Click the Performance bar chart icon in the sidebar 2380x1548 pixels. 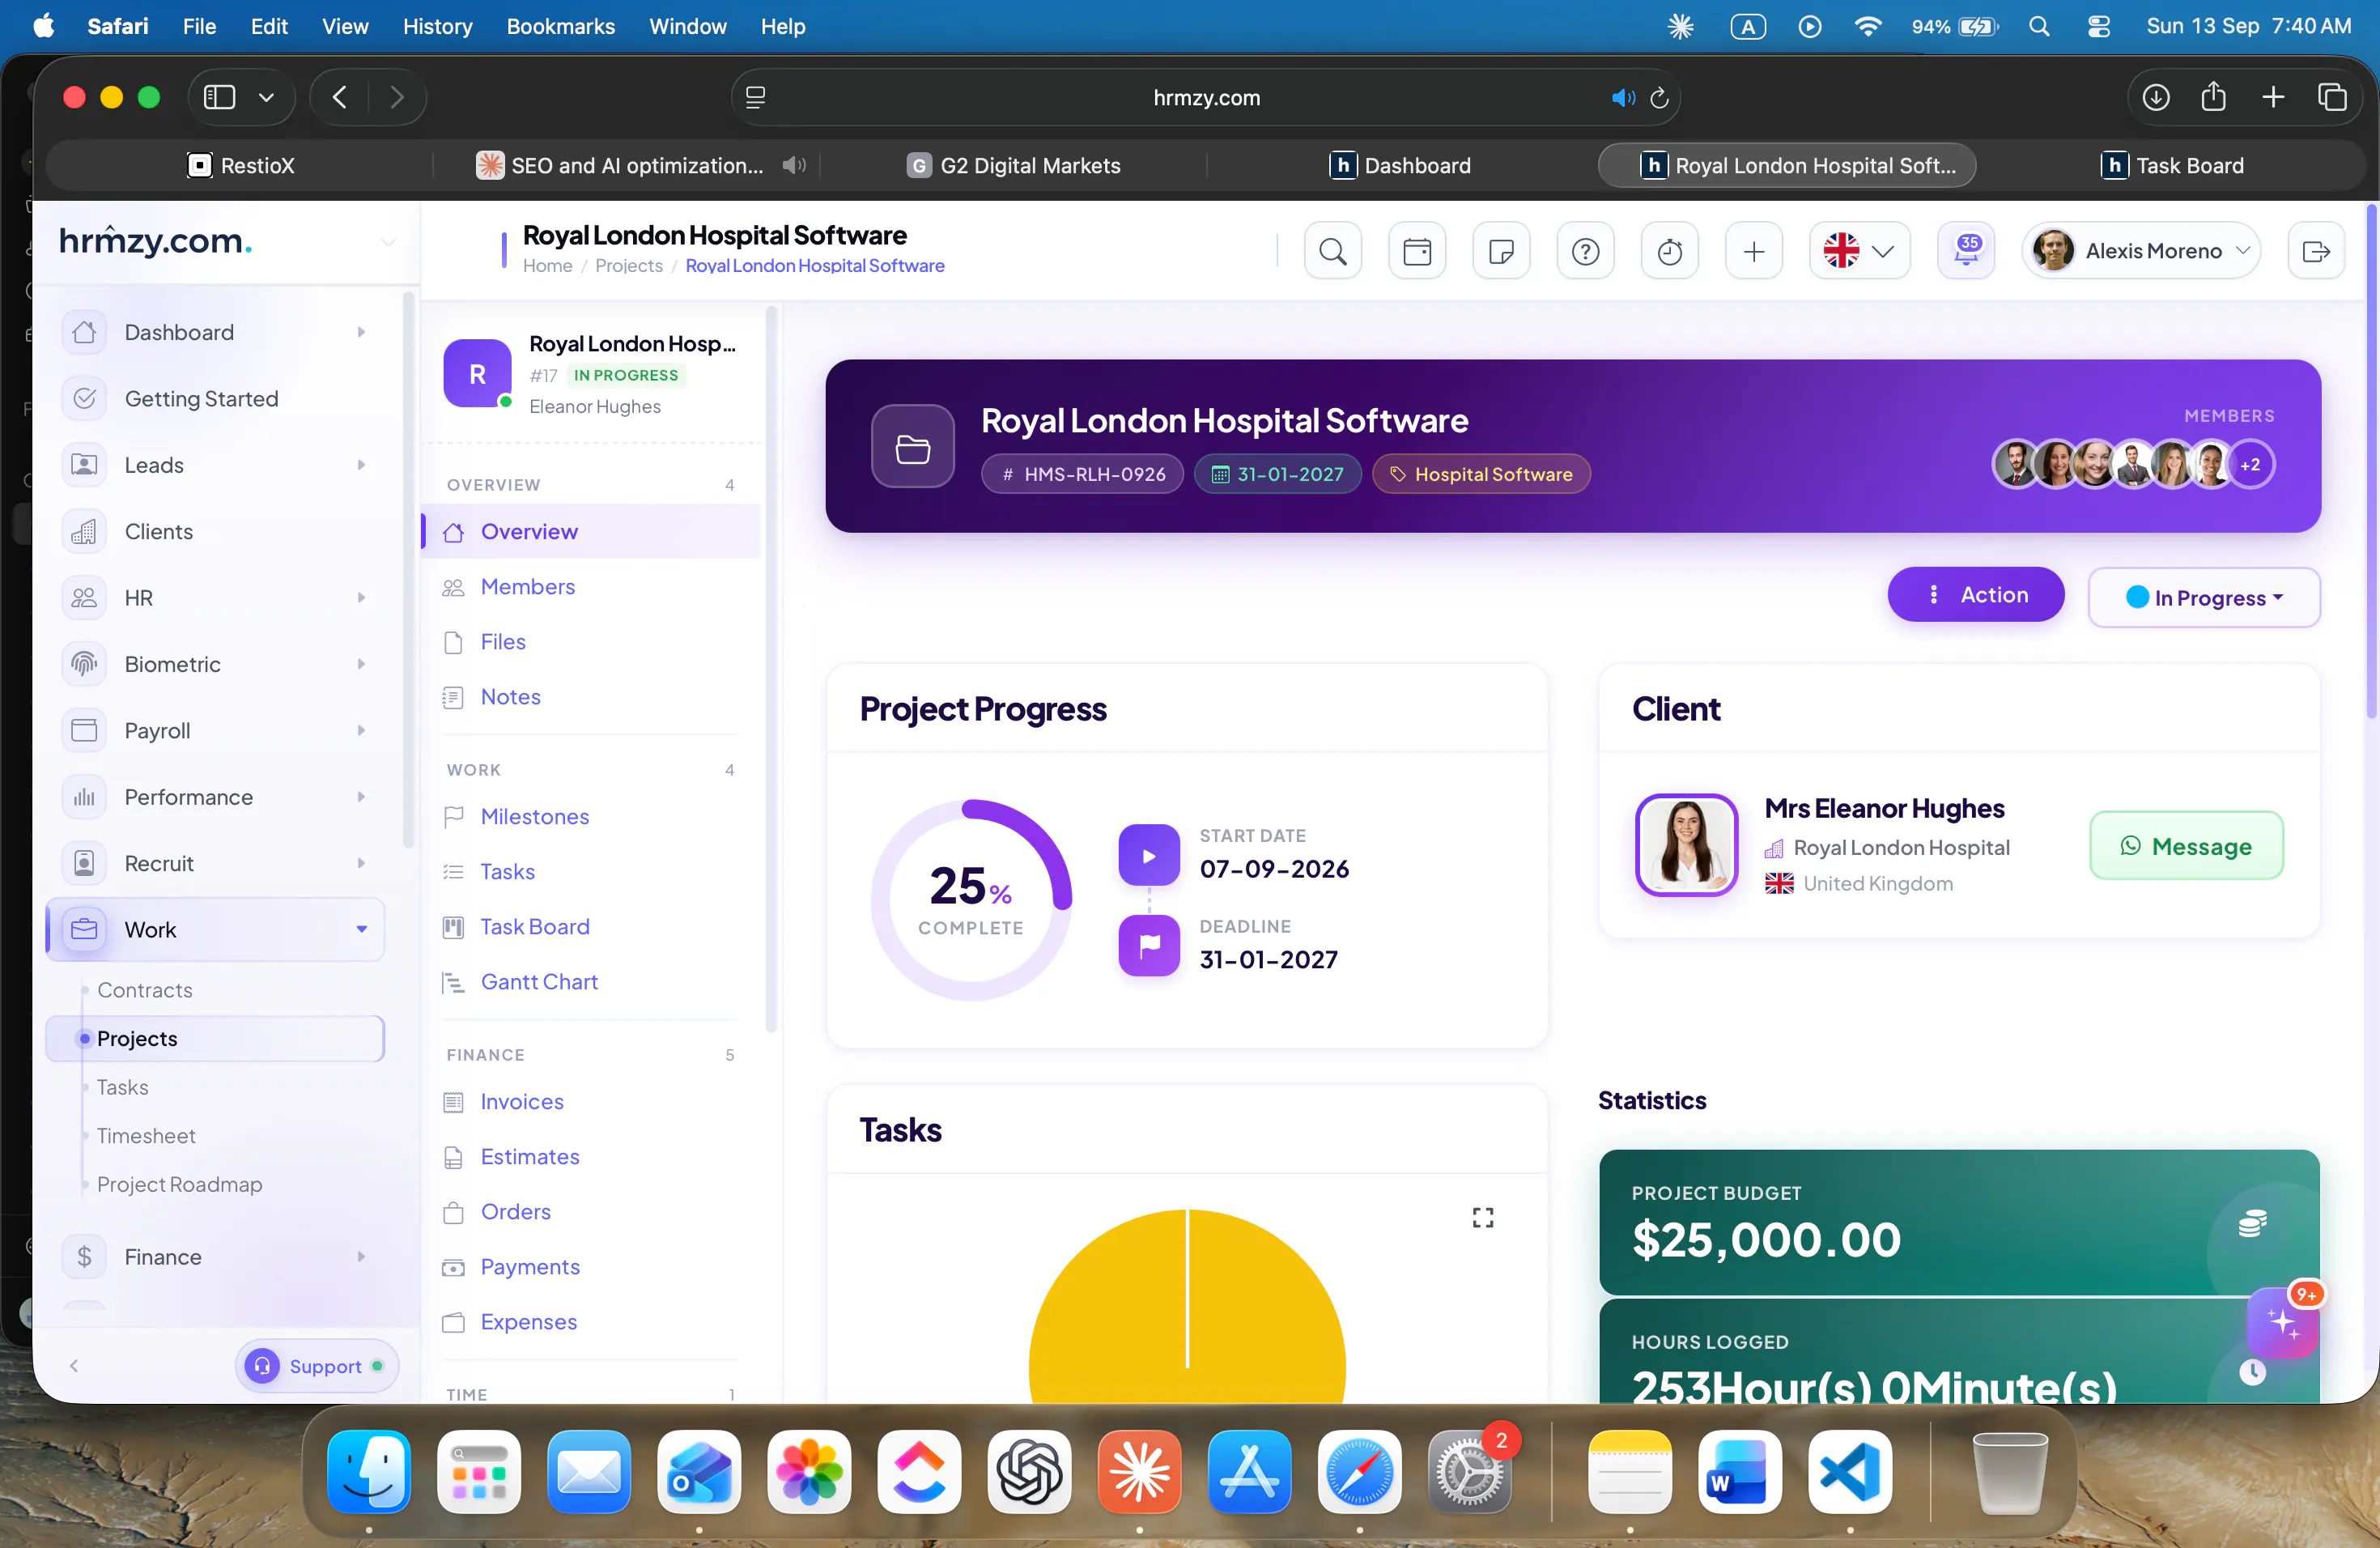click(x=84, y=797)
